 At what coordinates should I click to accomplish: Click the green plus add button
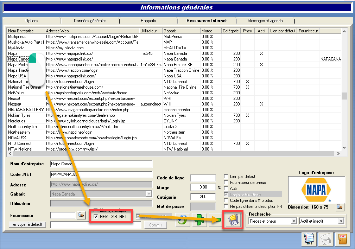point(199,220)
